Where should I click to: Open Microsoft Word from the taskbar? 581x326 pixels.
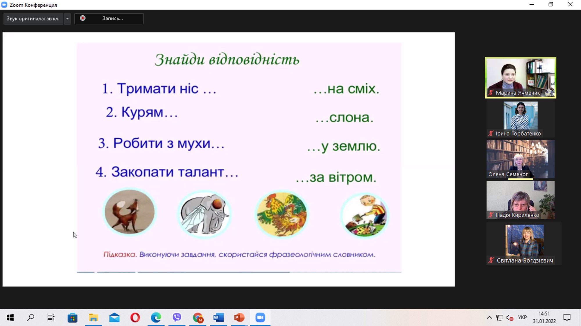click(218, 318)
